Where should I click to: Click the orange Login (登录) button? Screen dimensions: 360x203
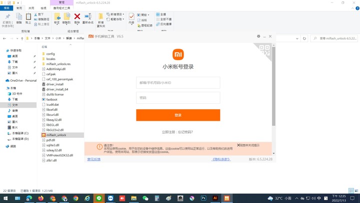coord(178,115)
